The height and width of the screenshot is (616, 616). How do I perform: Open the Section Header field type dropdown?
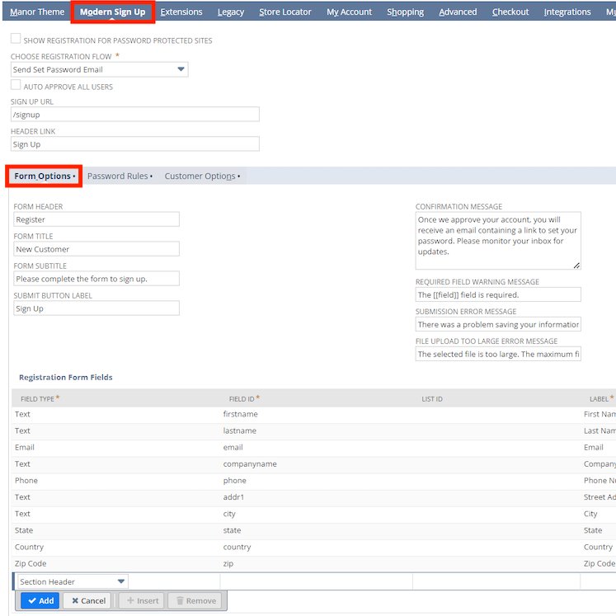point(73,581)
